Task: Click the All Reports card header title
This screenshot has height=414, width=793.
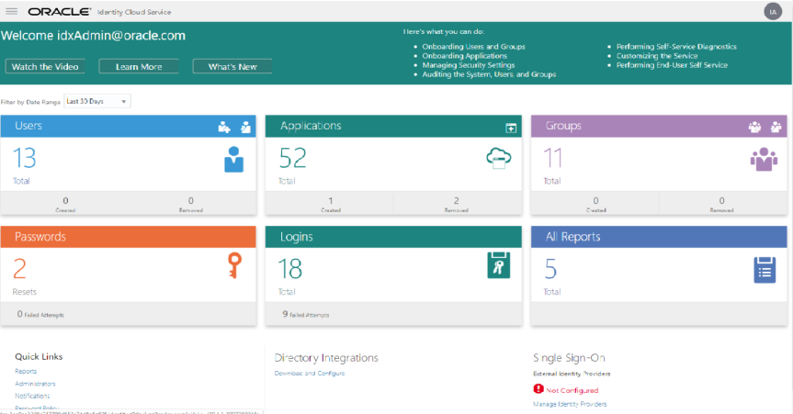Action: point(572,237)
